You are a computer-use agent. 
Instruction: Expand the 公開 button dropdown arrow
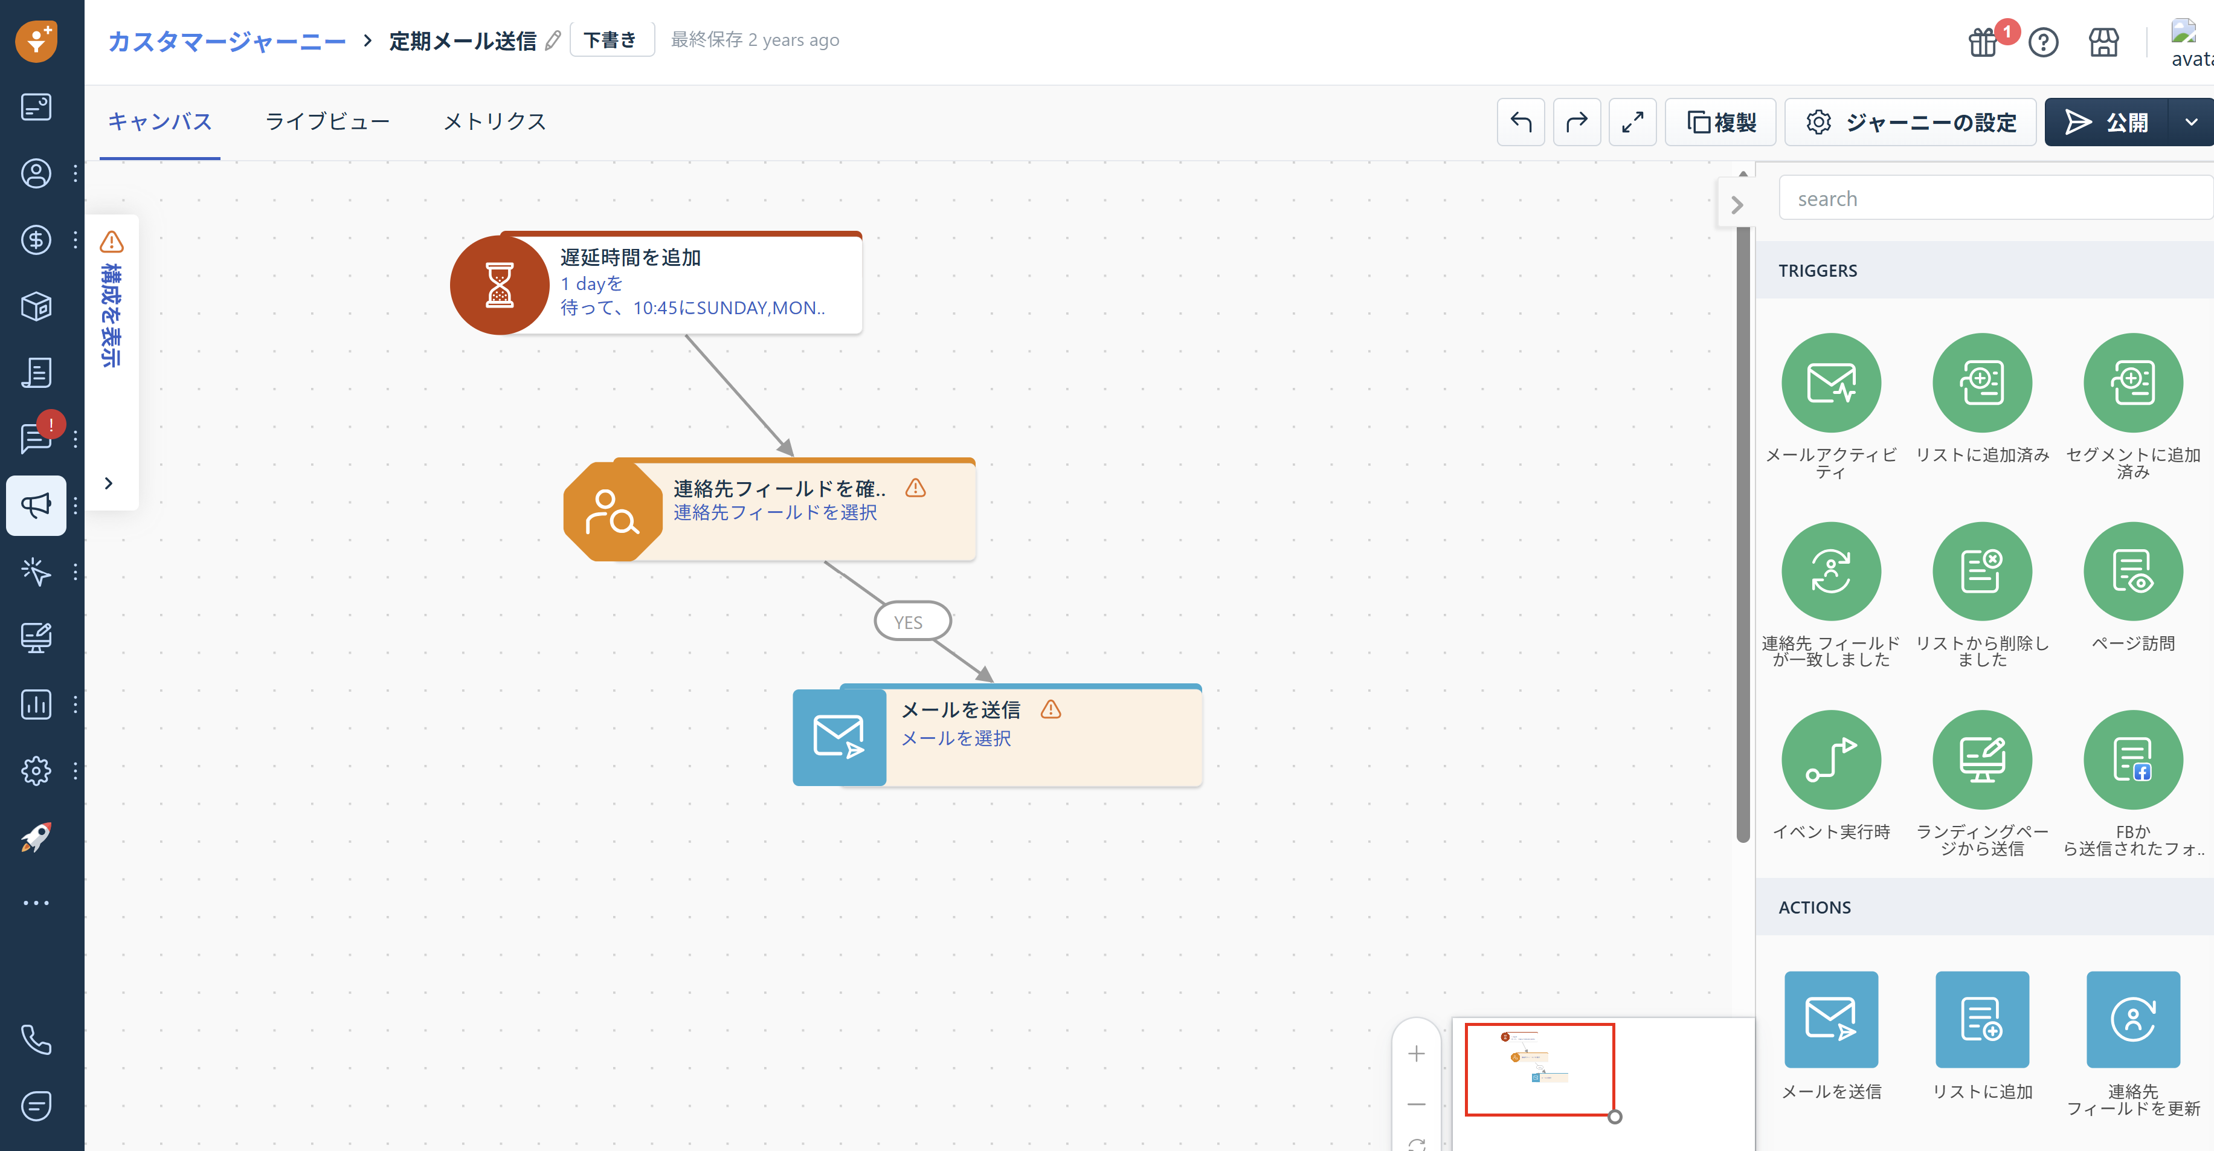2191,122
